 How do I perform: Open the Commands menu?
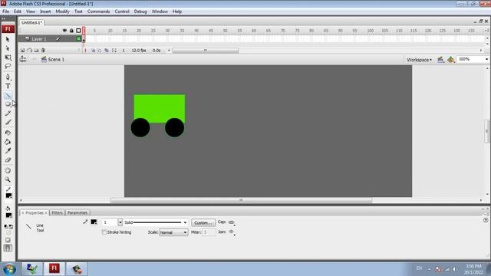98,11
